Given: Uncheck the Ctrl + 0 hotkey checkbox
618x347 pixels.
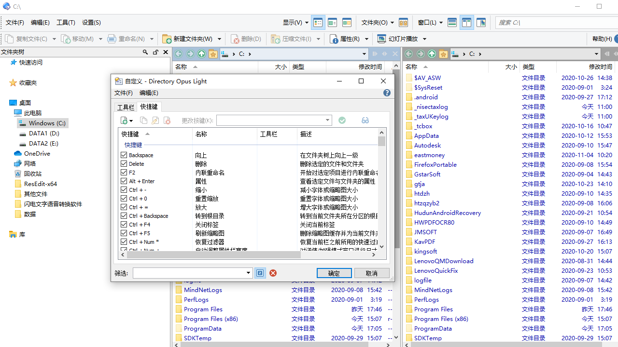Looking at the screenshot, I should (124, 199).
